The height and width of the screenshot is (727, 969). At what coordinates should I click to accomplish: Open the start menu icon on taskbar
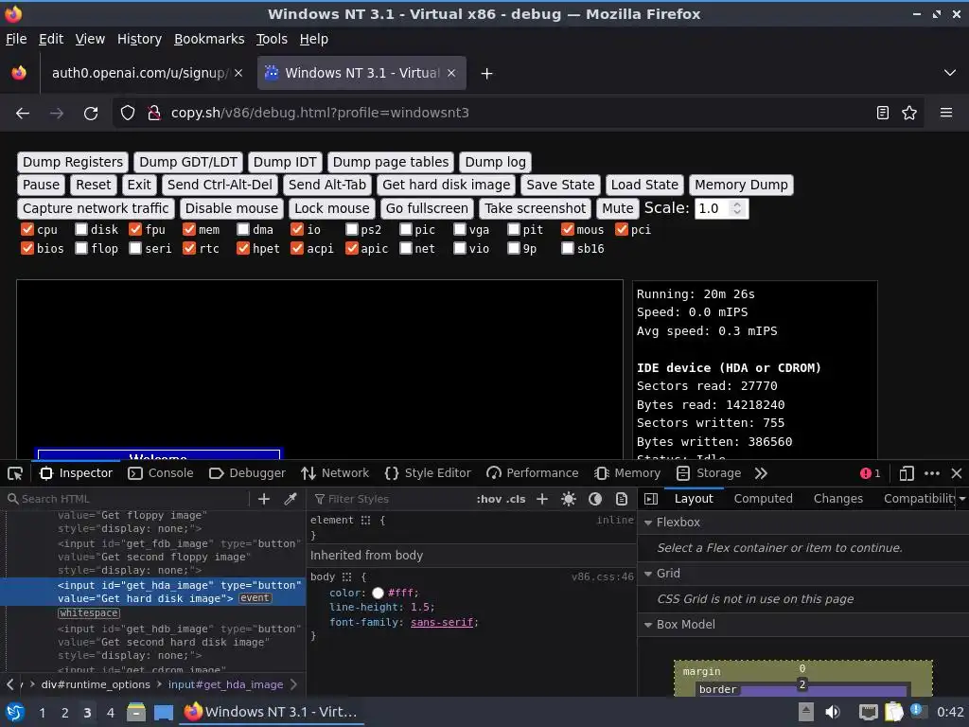pyautogui.click(x=15, y=712)
